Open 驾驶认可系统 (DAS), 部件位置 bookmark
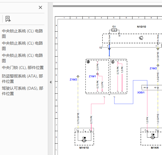162x155 pixels. (22, 91)
